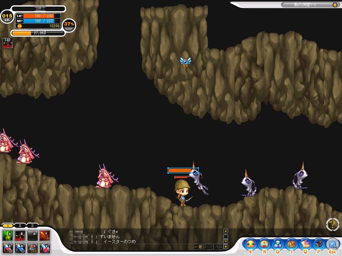Select the 一般 chat tab

click(x=198, y=247)
